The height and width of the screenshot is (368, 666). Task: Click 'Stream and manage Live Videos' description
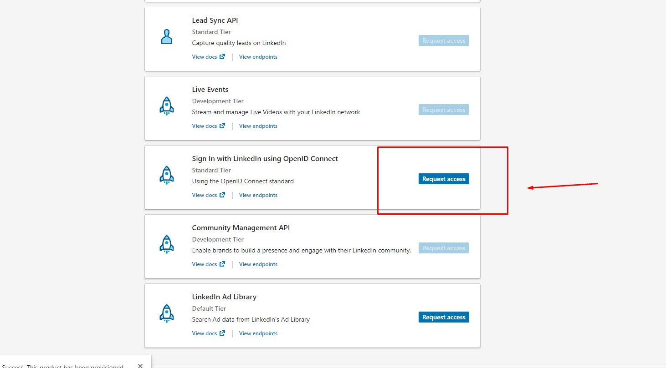pyautogui.click(x=276, y=112)
